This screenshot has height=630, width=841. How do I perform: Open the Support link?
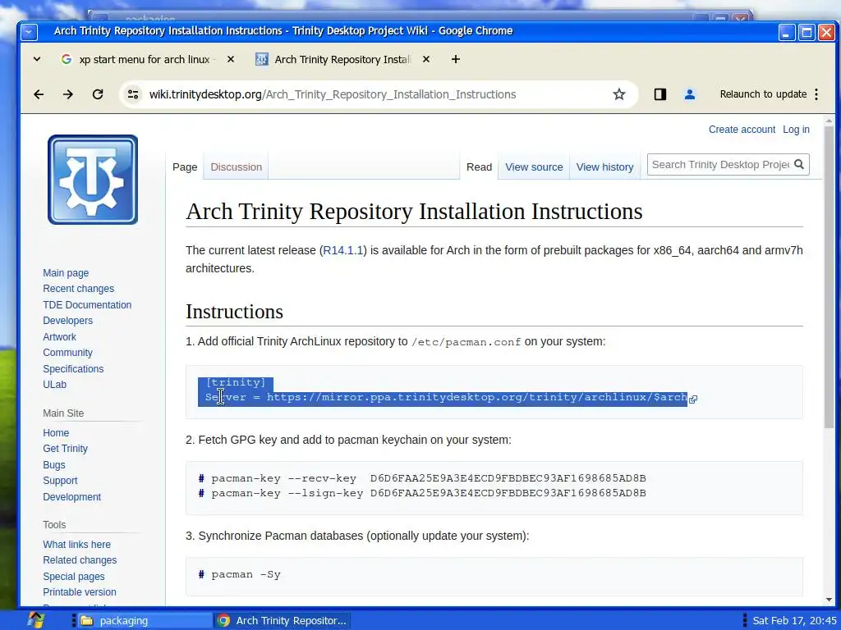tap(60, 481)
